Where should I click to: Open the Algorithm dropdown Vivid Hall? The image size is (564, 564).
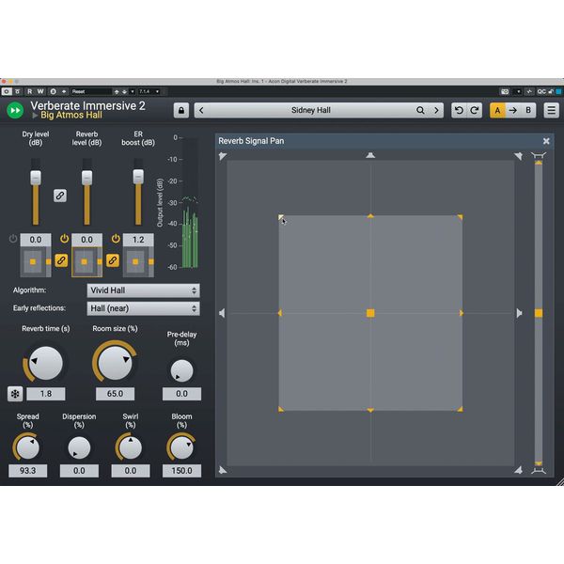click(143, 290)
